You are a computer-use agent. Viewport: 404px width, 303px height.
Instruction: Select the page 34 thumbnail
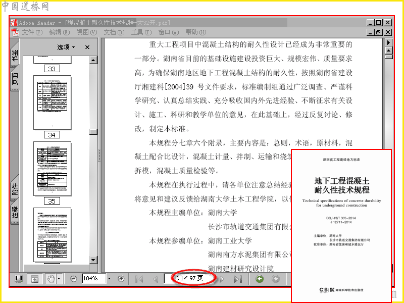pos(52,103)
